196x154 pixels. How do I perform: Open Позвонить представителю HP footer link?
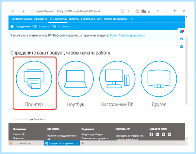click(x=62, y=137)
